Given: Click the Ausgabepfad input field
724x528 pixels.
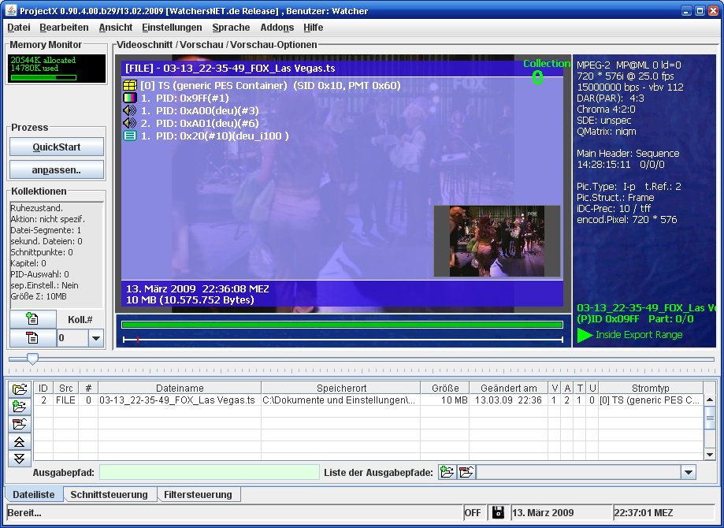Looking at the screenshot, I should [210, 472].
